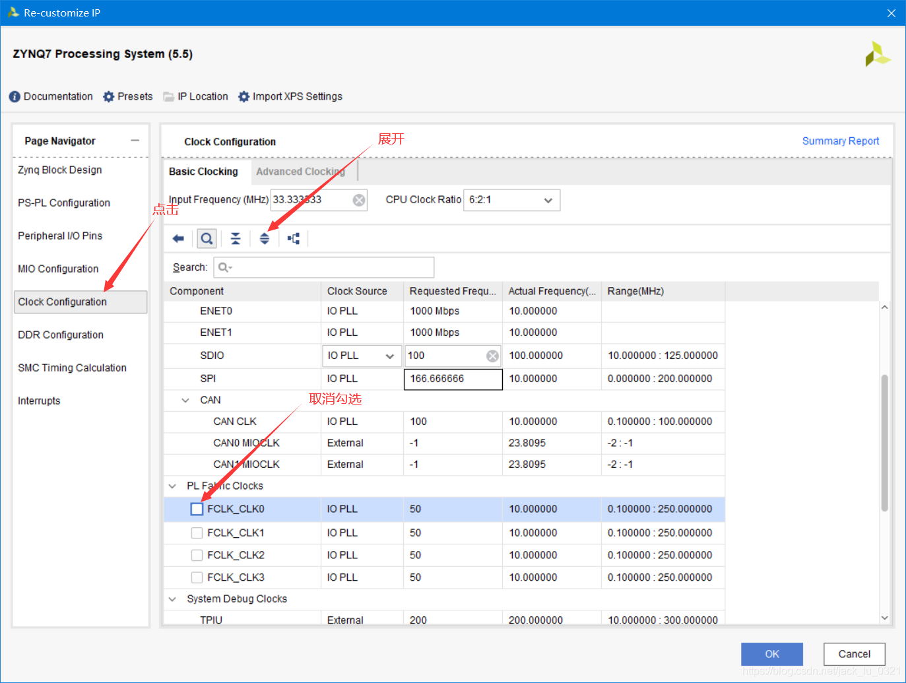Click the Search input field
The image size is (906, 683).
click(x=324, y=267)
